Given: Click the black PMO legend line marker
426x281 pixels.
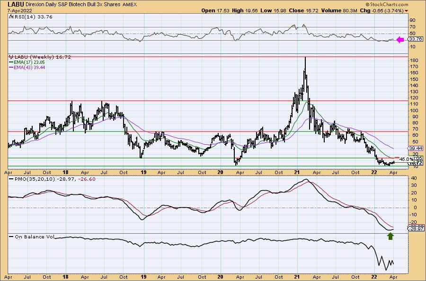Looking at the screenshot, I should pyautogui.click(x=11, y=179).
